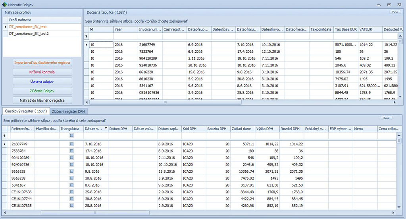Click Nahrať do hlavného registra button
The width and height of the screenshot is (406, 219).
[x=42, y=100]
